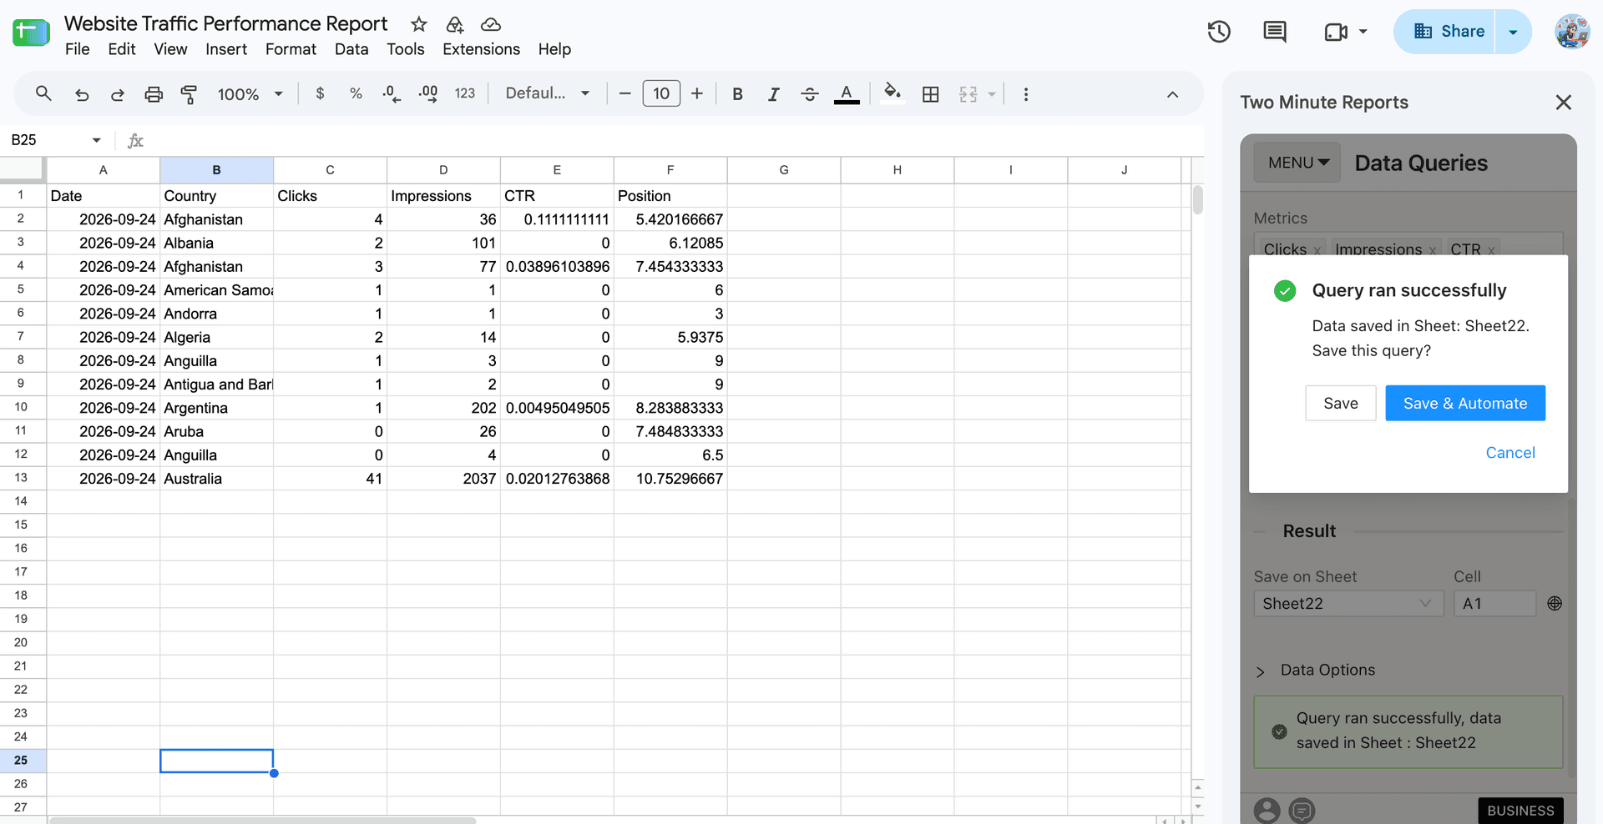Open the MENU dropdown in sidebar
Screen dimensions: 1603x824
(1297, 163)
